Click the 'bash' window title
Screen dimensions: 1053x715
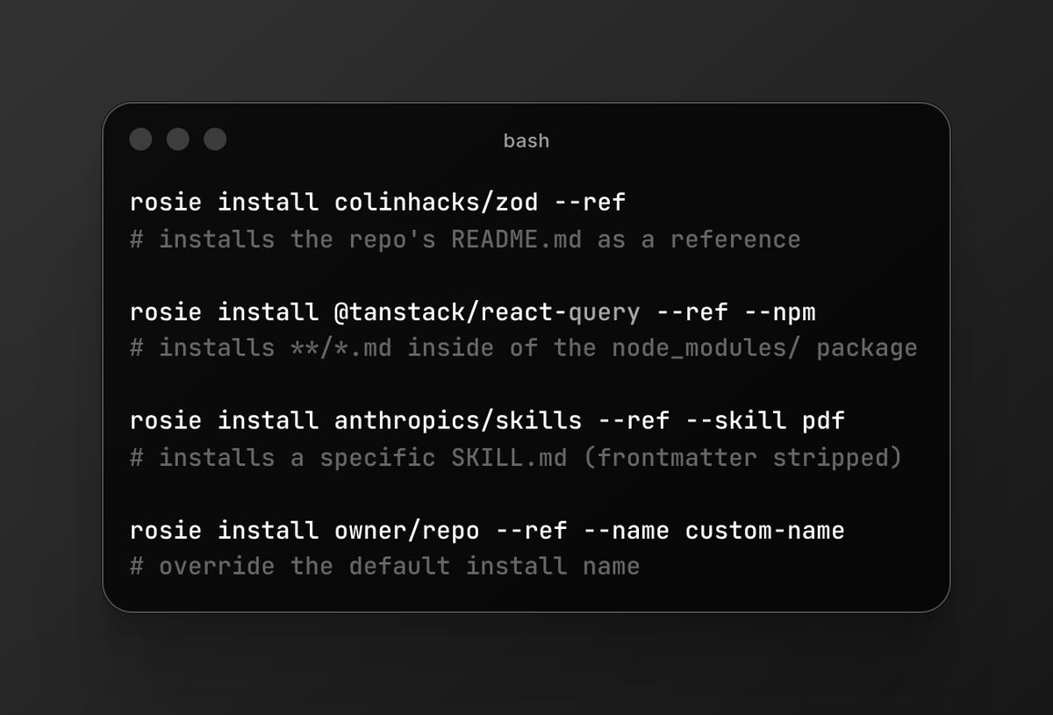click(526, 140)
